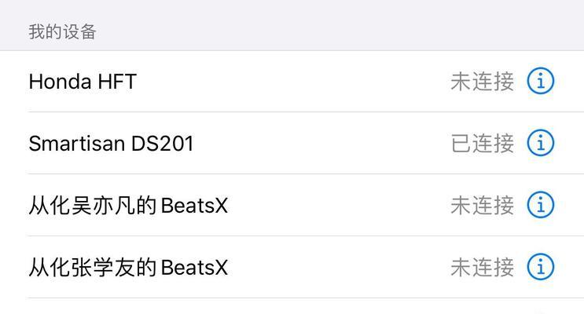Click 未连接 status of 吴亦凡 BeatsX
This screenshot has width=584, height=314.
click(483, 206)
